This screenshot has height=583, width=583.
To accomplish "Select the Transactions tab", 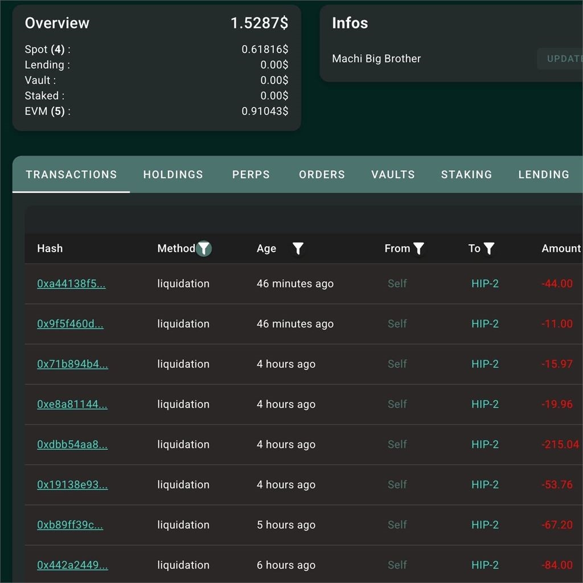I will pos(71,174).
